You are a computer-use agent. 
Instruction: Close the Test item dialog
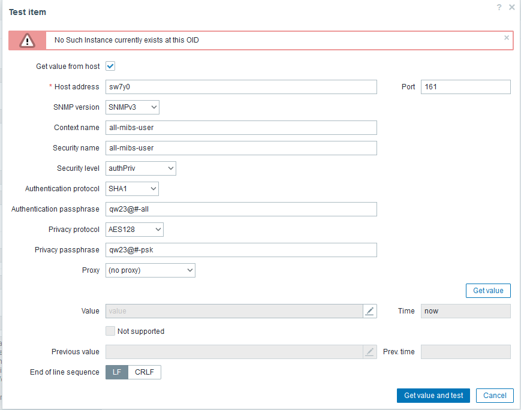[x=511, y=7]
